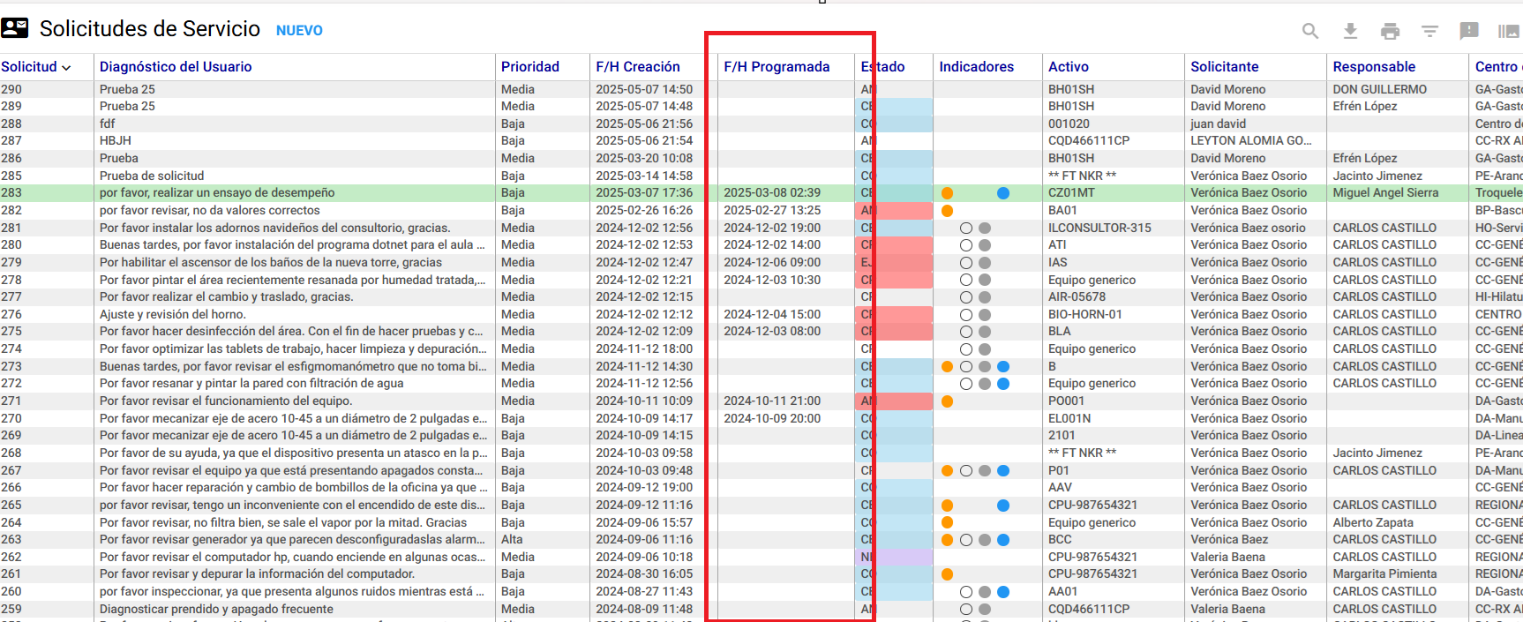This screenshot has height=622, width=1523.
Task: Create a new request with NUEVO
Action: (299, 31)
